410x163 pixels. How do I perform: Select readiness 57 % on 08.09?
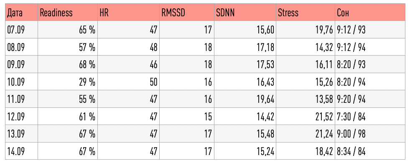coord(68,47)
